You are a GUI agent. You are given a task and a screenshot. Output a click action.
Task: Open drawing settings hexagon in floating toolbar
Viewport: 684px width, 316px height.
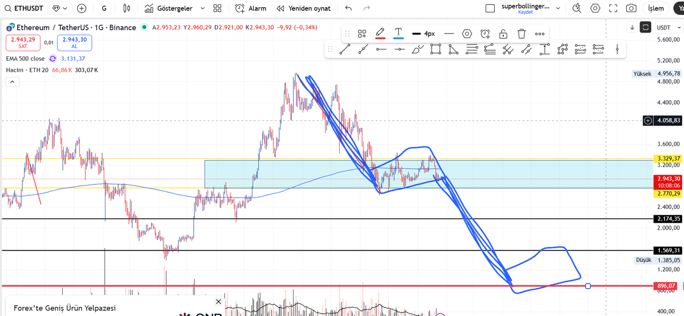coord(467,34)
